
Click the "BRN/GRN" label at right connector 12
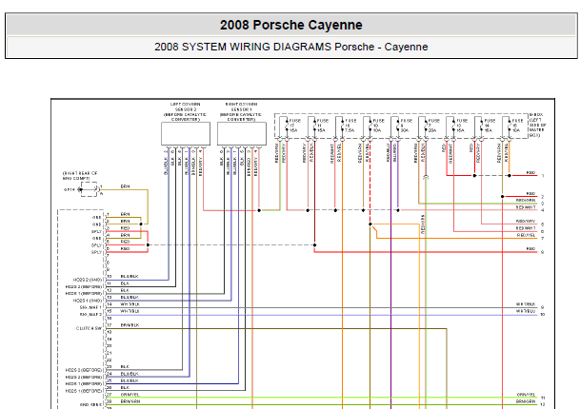(526, 401)
